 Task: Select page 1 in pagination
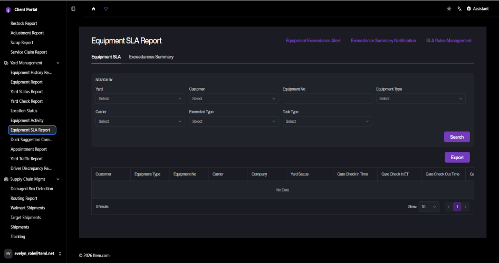[457, 207]
